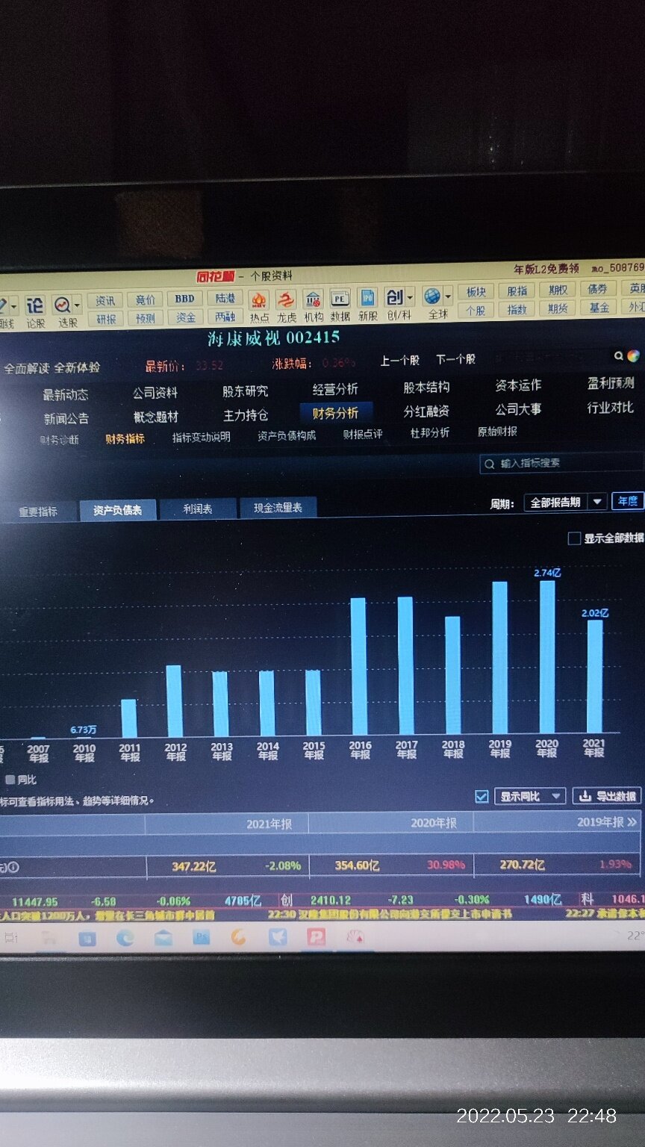The width and height of the screenshot is (645, 1147).
Task: Click the 陆港 toolbar button
Action: (x=225, y=298)
